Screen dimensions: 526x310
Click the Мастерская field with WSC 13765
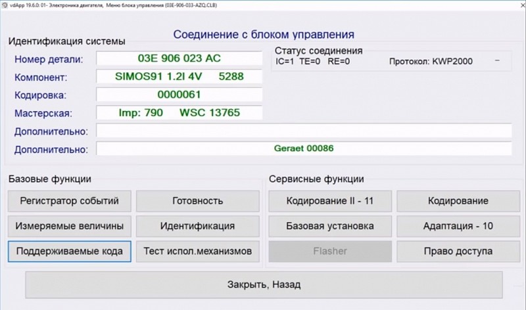click(179, 113)
